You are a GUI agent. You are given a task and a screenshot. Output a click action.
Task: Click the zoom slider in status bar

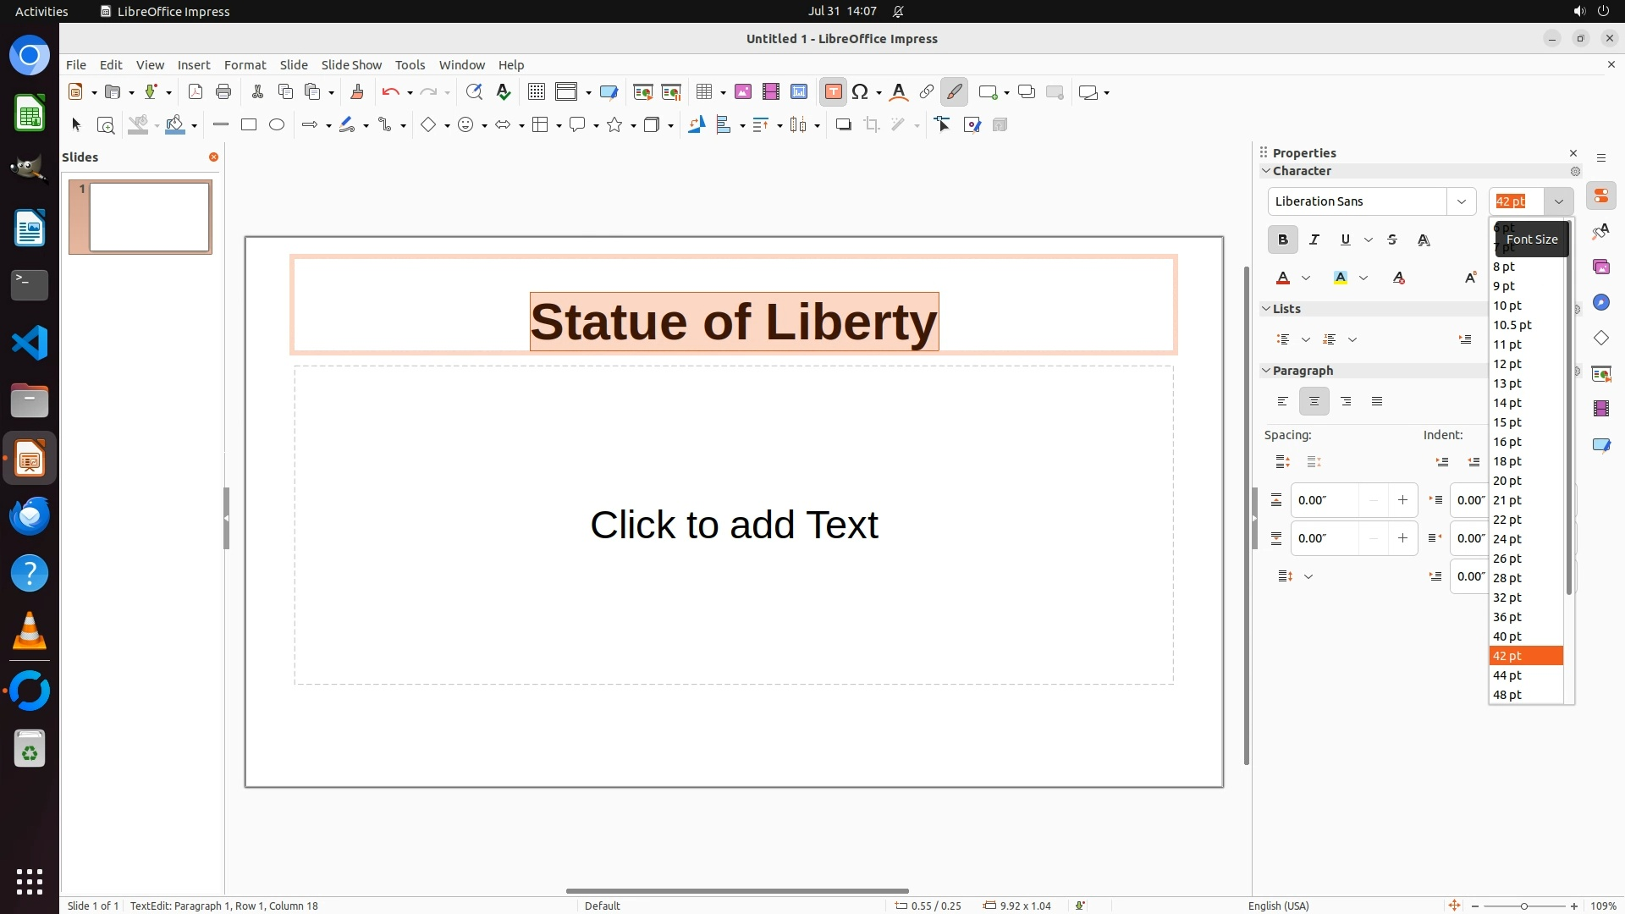[1523, 906]
